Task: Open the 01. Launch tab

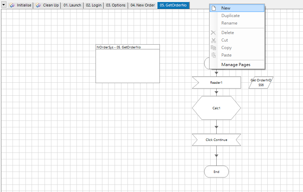Action: pyautogui.click(x=72, y=5)
